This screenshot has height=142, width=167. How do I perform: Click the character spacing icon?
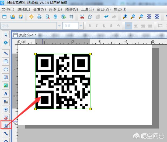[118, 26]
